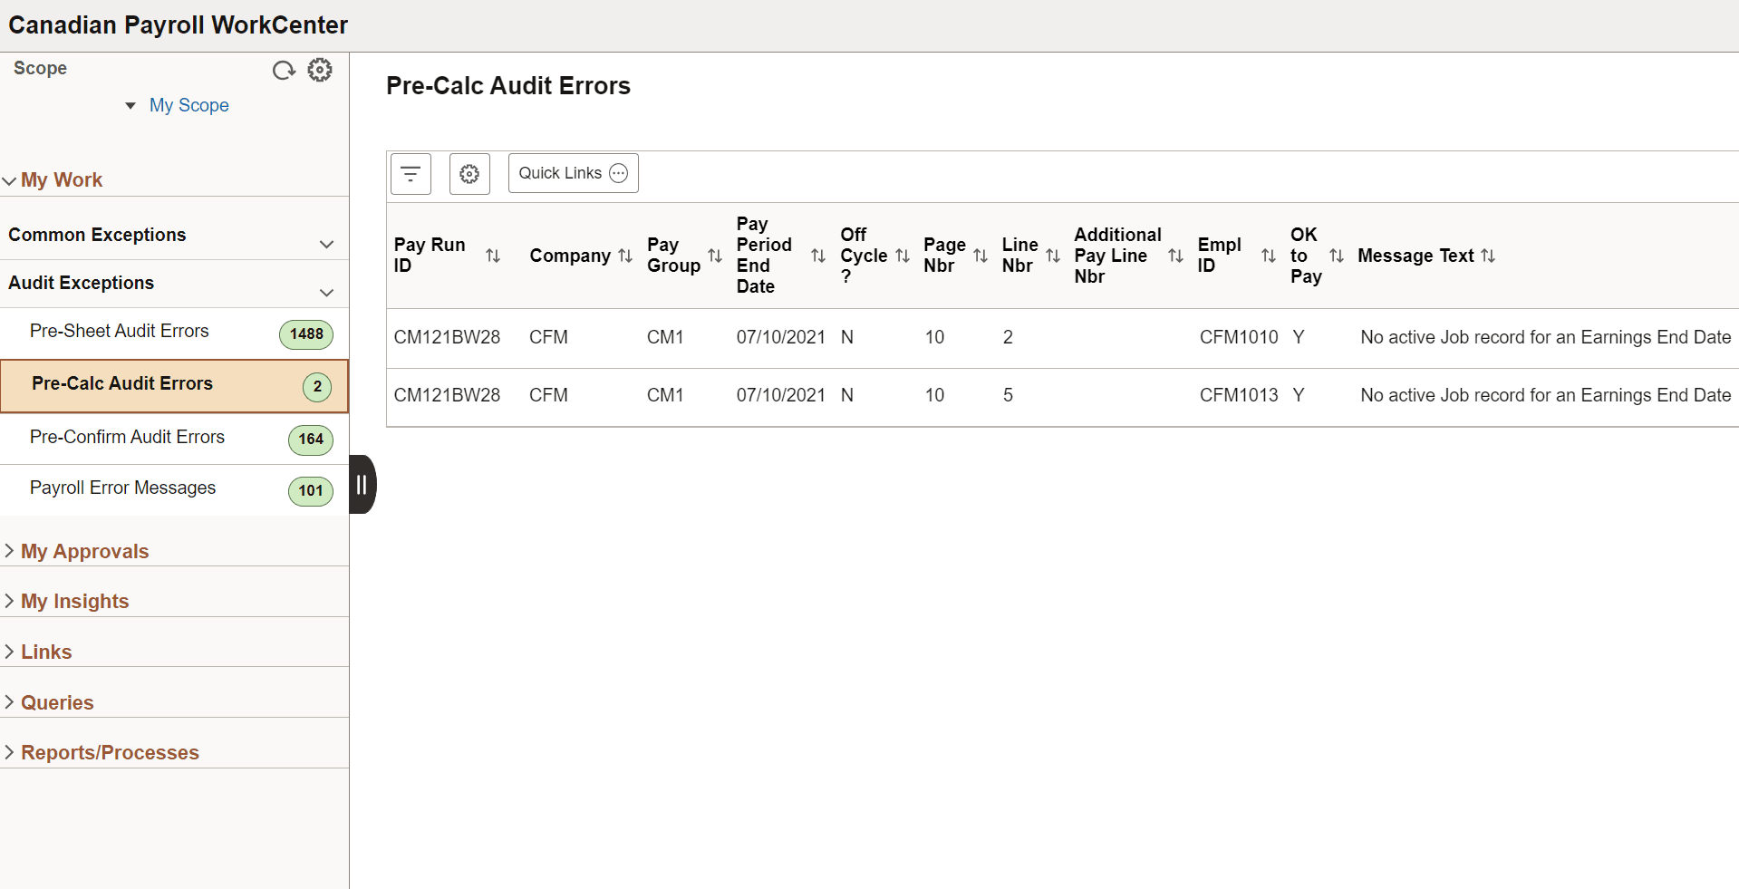
Task: Sort by Message Text column
Action: tap(1488, 256)
